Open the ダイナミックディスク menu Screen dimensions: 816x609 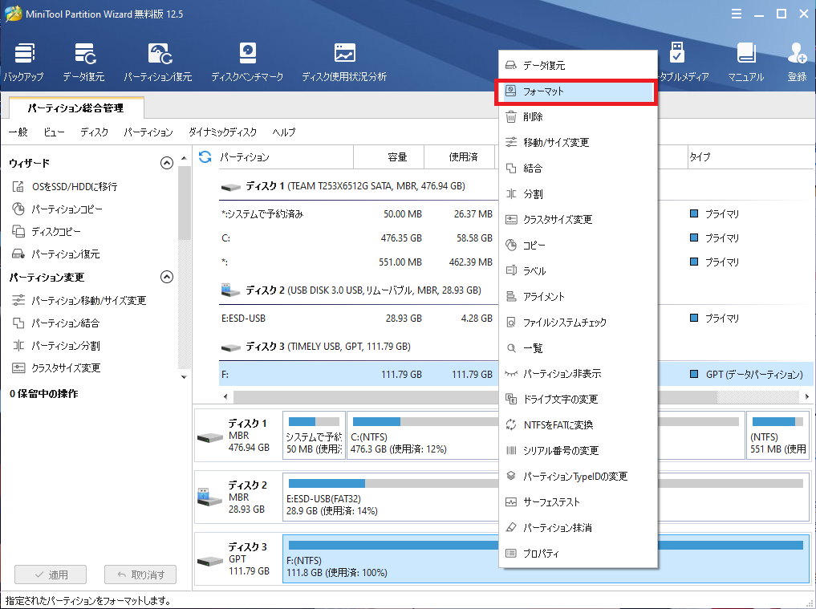click(x=223, y=132)
